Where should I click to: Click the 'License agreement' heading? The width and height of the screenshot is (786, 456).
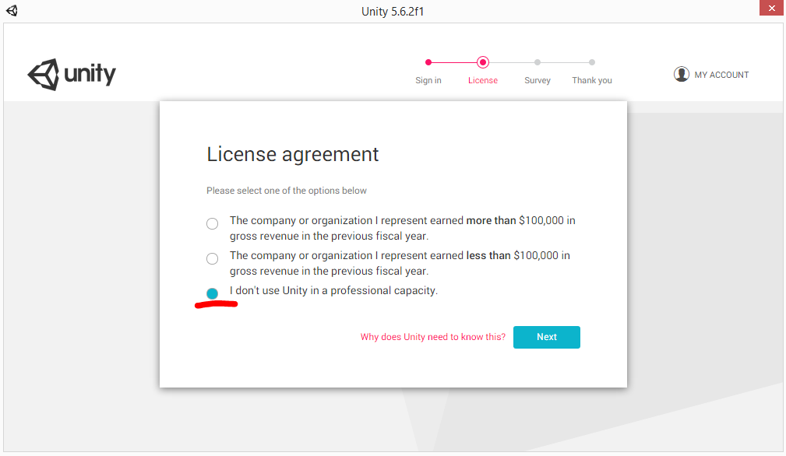tap(293, 155)
